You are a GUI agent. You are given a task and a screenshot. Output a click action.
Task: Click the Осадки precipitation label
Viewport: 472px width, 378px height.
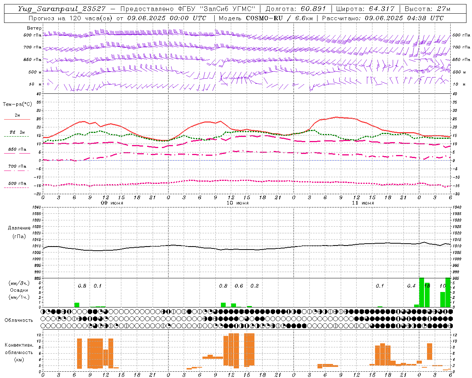(19, 290)
